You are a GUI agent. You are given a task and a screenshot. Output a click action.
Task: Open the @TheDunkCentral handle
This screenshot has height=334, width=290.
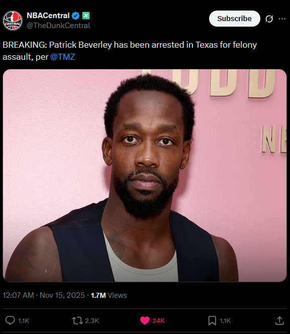coord(58,26)
